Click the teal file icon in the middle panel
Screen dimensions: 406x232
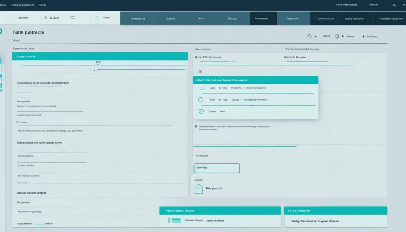198,188
